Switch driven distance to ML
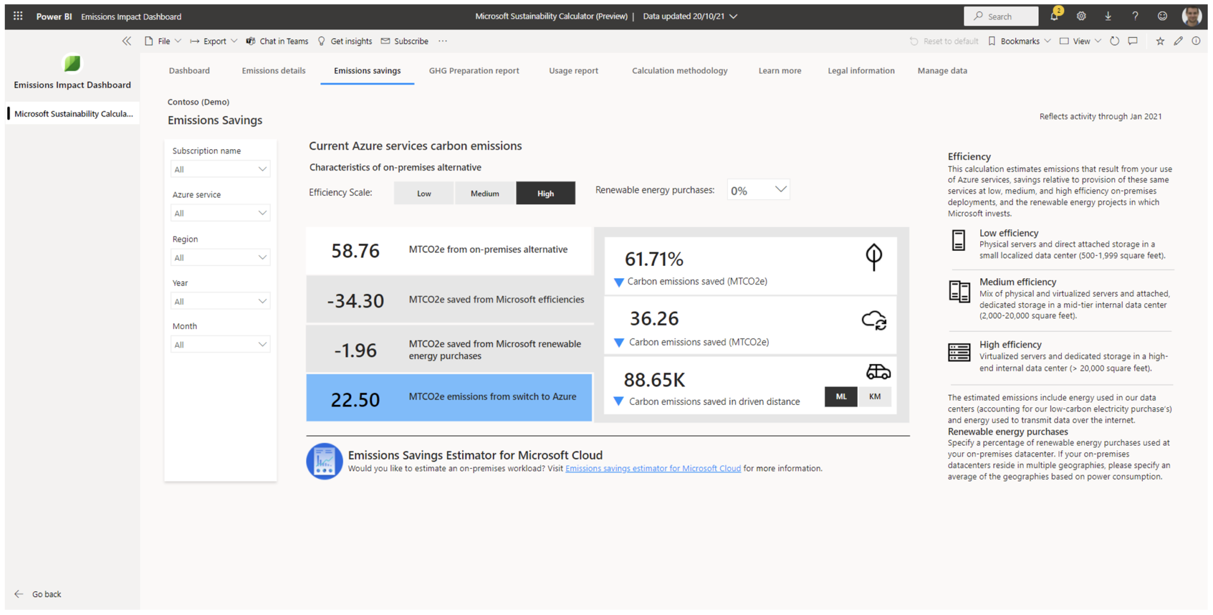 pyautogui.click(x=841, y=397)
